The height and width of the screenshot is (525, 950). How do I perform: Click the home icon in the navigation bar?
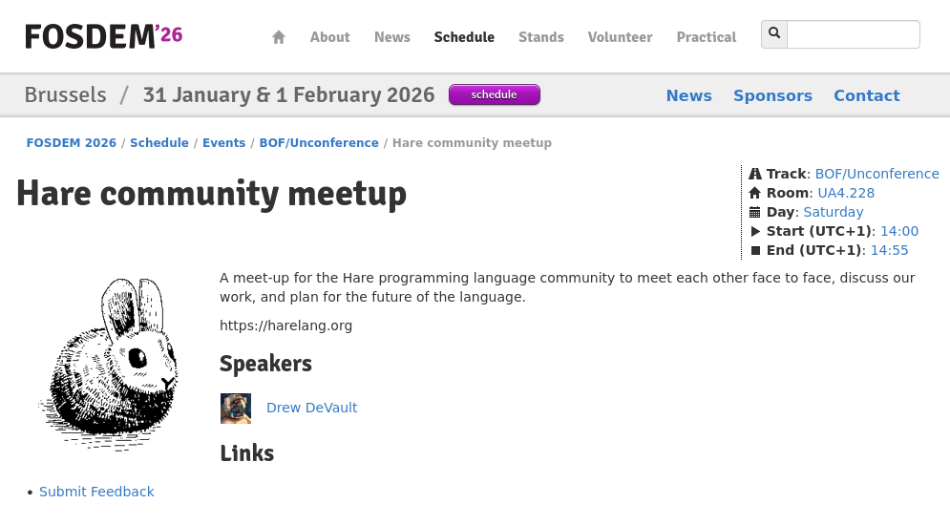(279, 37)
